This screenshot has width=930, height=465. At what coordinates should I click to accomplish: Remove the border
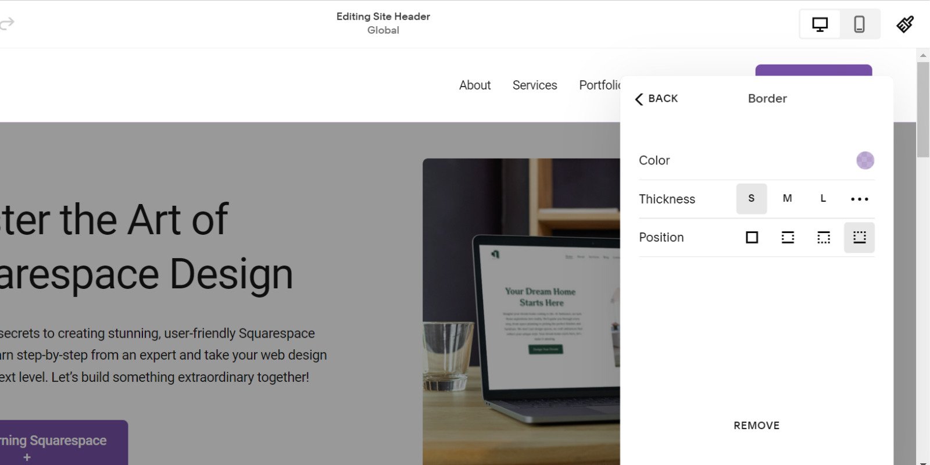(756, 425)
